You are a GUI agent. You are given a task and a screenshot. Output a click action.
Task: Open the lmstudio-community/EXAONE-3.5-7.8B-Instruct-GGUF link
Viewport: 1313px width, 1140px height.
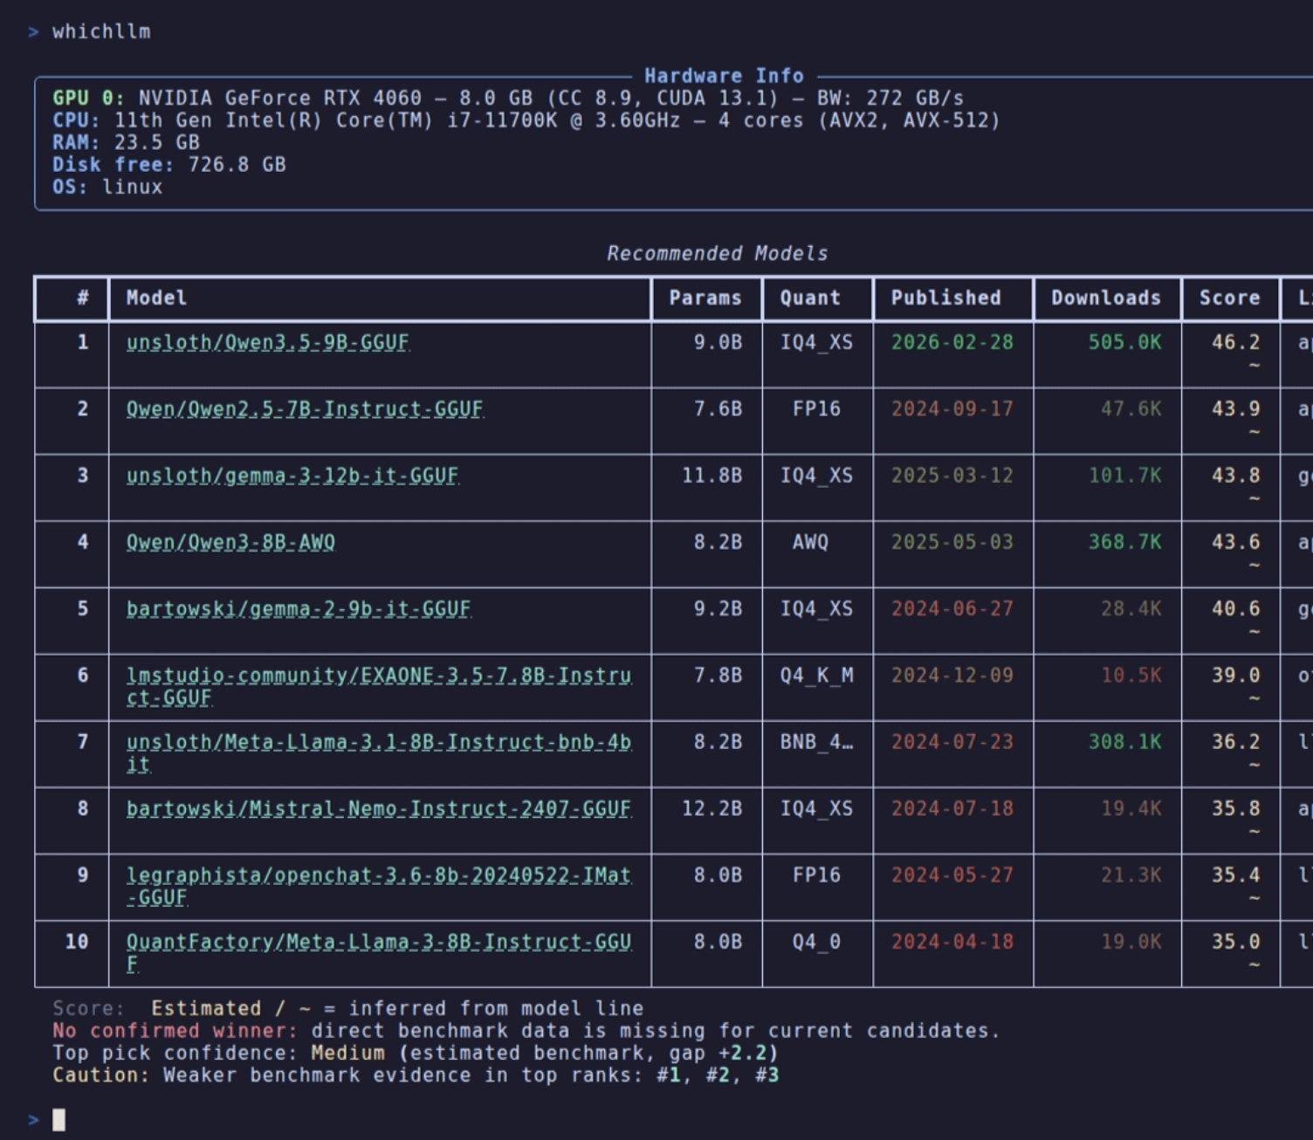coord(379,686)
